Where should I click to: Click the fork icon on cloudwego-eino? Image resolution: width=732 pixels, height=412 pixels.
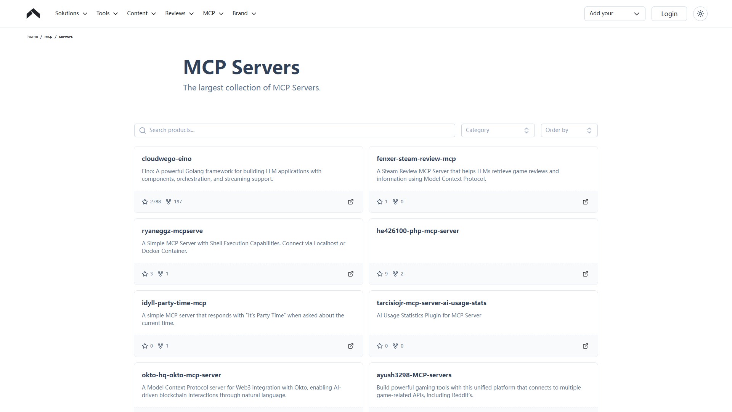tap(169, 202)
